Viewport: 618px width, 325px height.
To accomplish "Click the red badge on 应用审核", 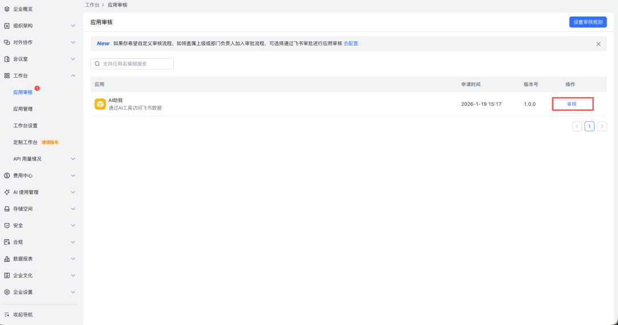I will click(37, 88).
